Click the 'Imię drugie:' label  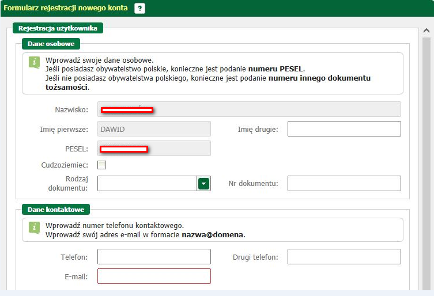[258, 130]
